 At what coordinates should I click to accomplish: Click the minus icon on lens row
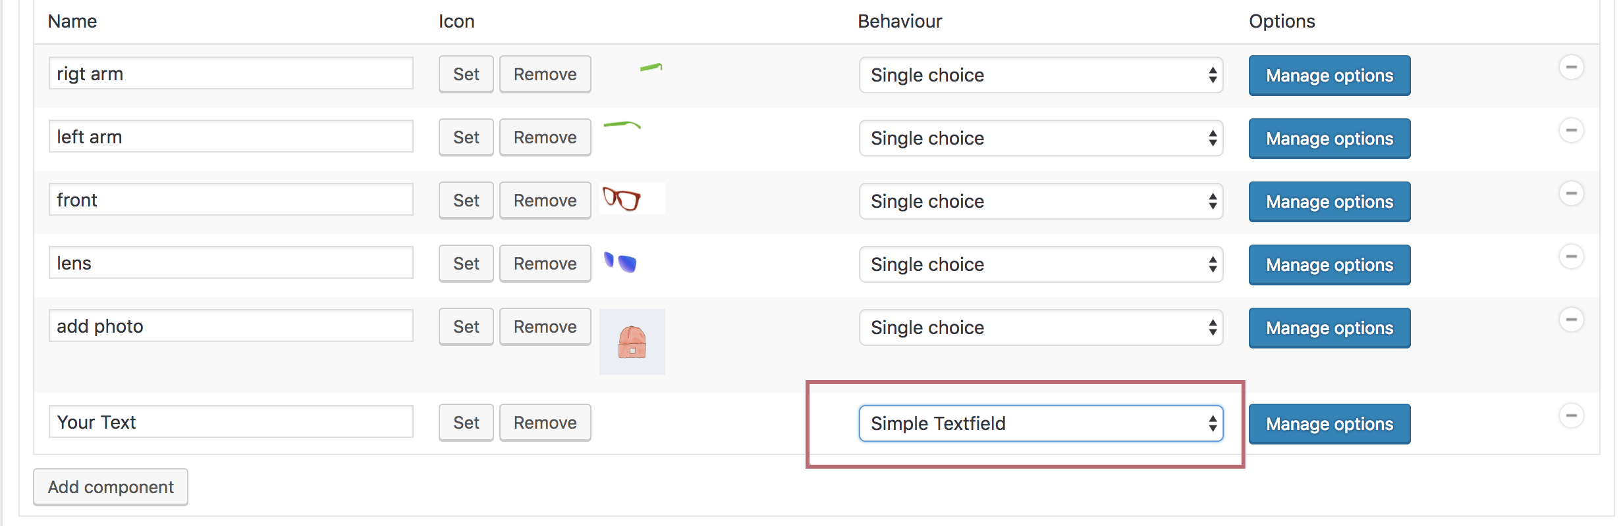click(1571, 256)
